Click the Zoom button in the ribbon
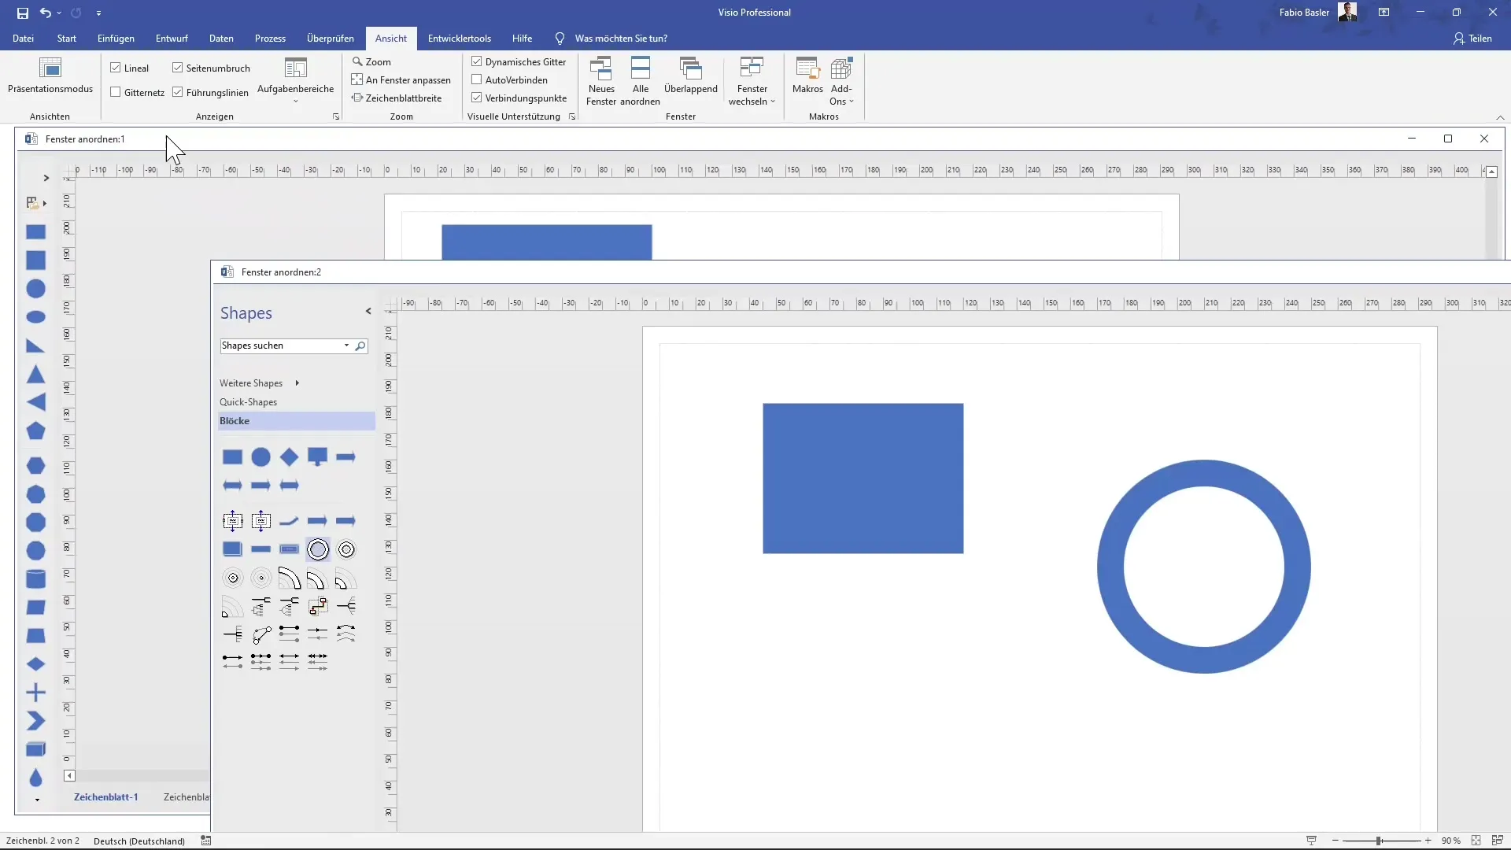 (x=371, y=61)
